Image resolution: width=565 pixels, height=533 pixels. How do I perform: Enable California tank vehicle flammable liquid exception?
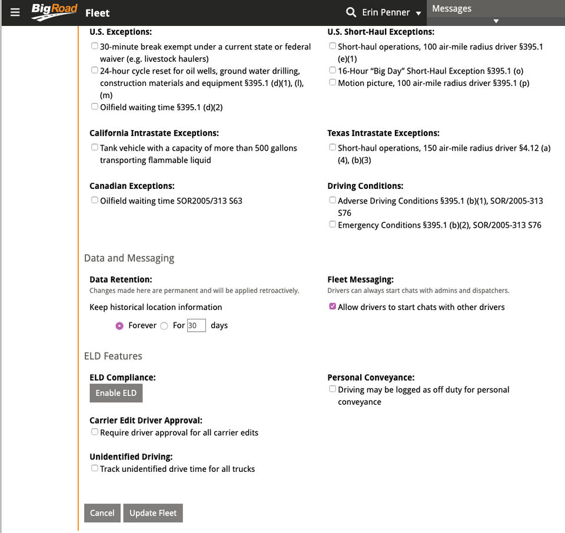pos(94,147)
